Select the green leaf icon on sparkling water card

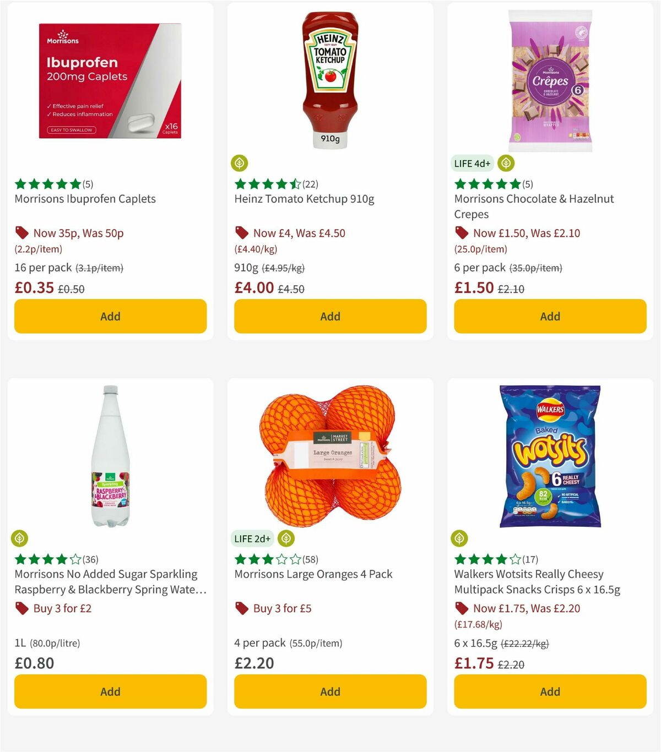tap(20, 538)
